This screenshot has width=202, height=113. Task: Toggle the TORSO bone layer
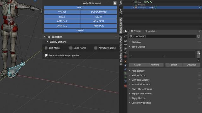(62, 12)
